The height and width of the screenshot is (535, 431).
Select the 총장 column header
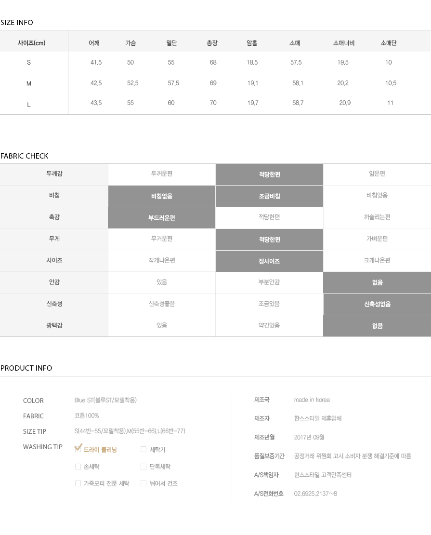pos(212,43)
